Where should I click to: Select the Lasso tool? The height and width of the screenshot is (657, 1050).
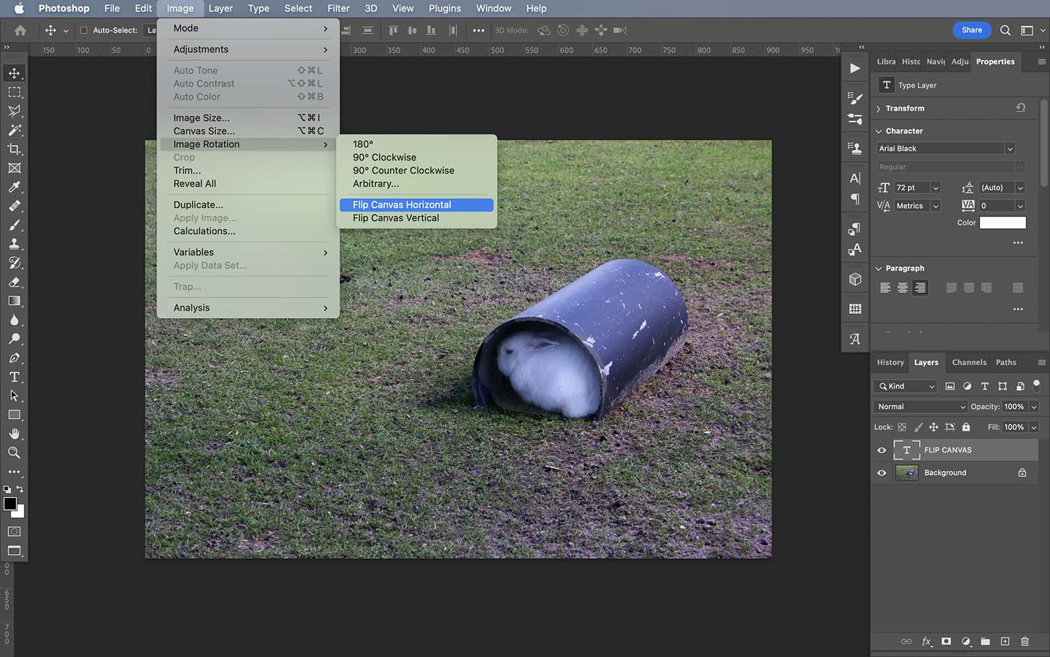(x=14, y=111)
